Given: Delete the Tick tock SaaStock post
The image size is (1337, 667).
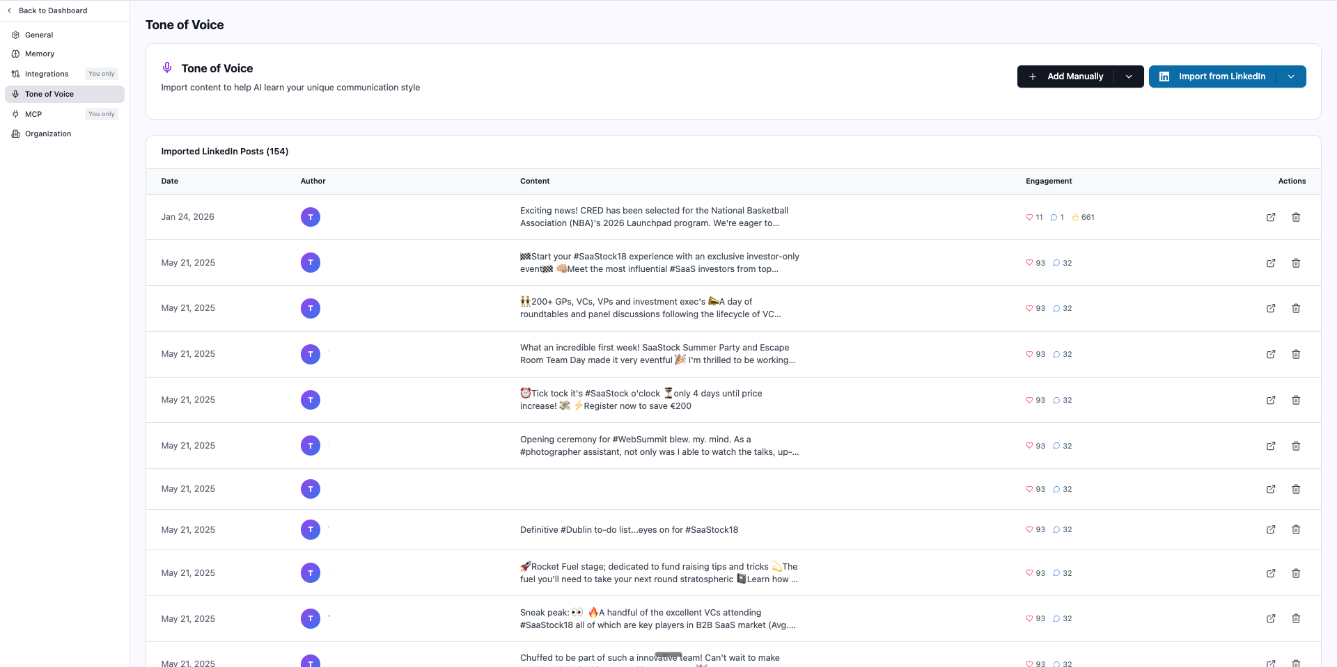Looking at the screenshot, I should (x=1296, y=400).
